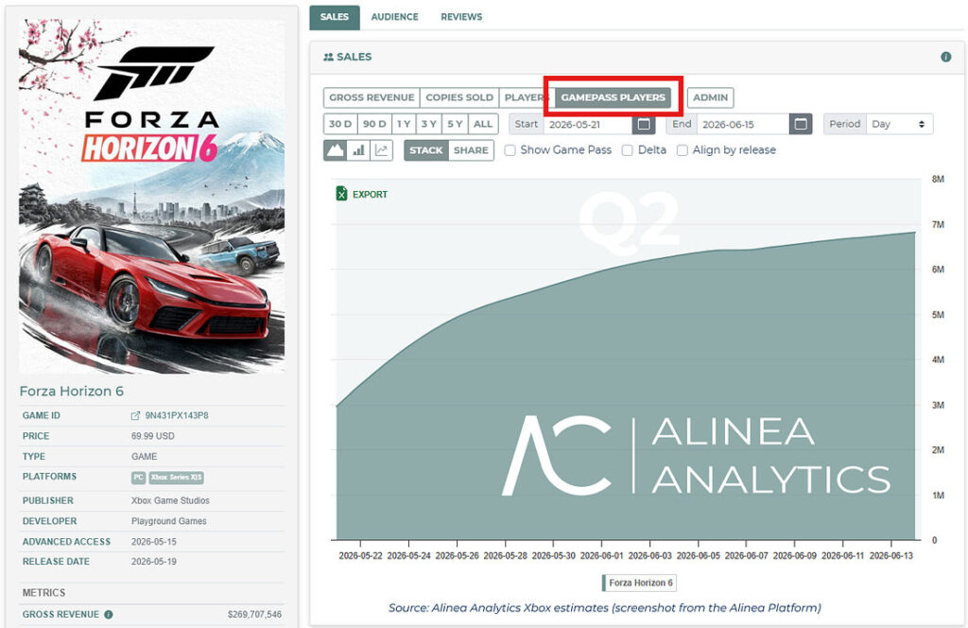
Task: Click the Playground Games developer text
Action: click(168, 521)
